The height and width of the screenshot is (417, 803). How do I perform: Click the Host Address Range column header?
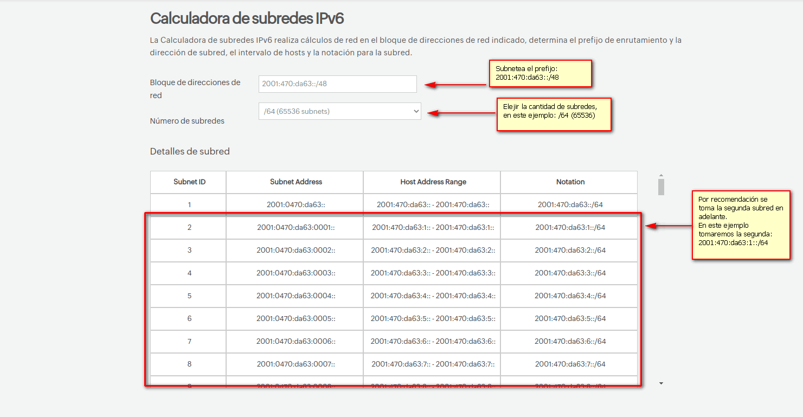[x=433, y=182]
